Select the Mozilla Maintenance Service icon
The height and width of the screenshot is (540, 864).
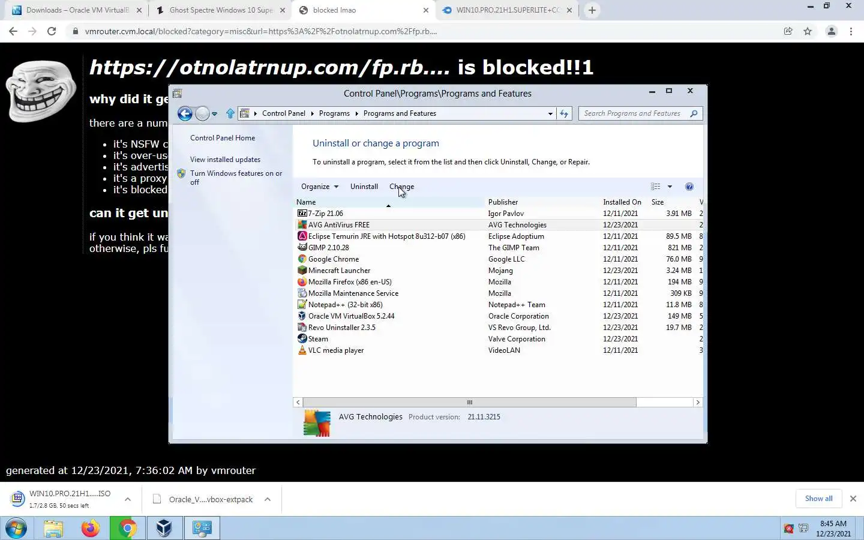(x=302, y=293)
